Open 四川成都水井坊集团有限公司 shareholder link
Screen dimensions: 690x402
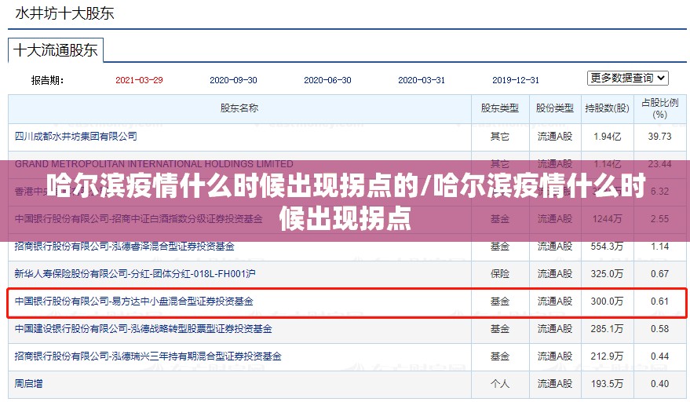[75, 137]
